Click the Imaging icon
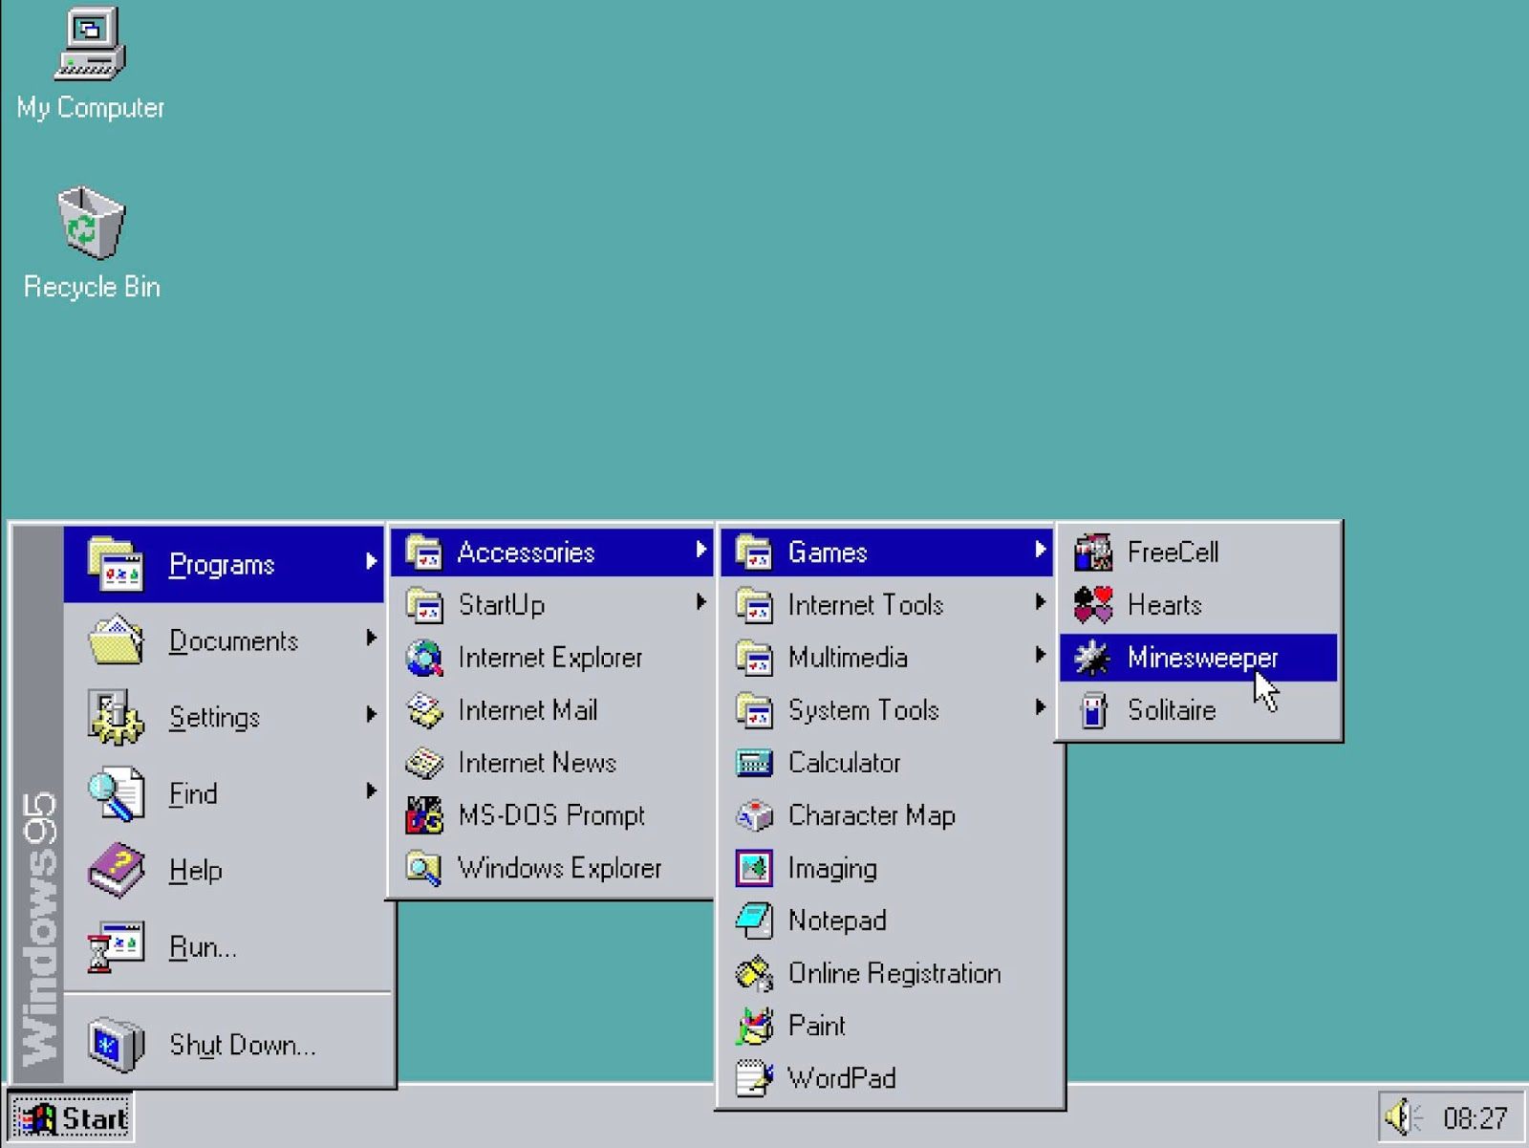Image resolution: width=1529 pixels, height=1148 pixels. tap(754, 868)
